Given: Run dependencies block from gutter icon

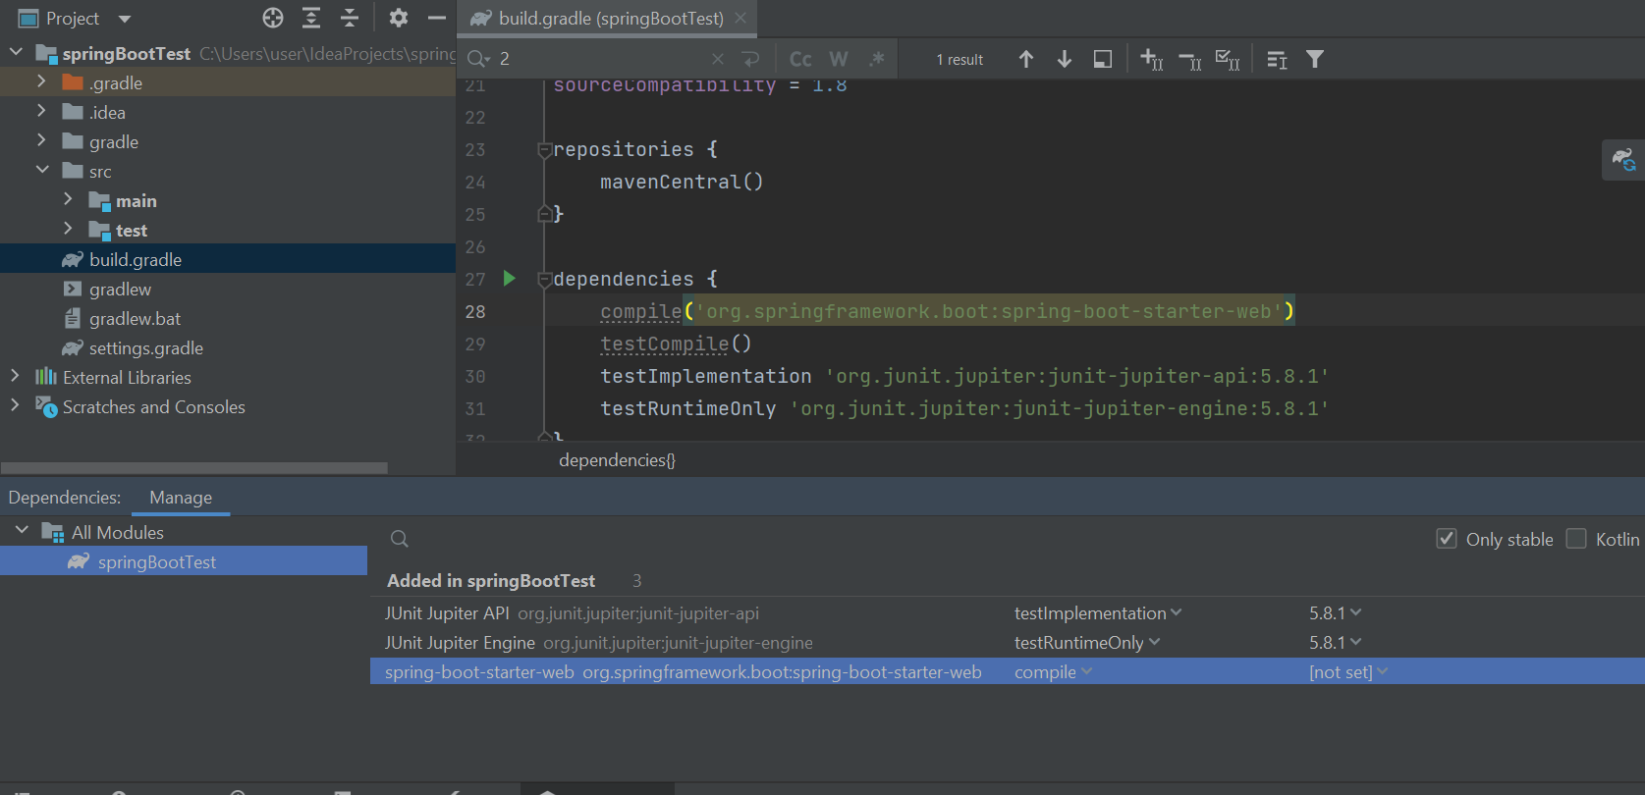Looking at the screenshot, I should pyautogui.click(x=509, y=279).
